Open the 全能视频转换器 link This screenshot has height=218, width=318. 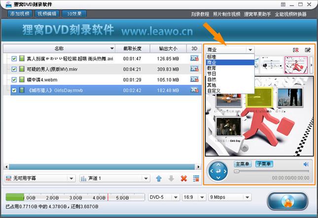[290, 14]
